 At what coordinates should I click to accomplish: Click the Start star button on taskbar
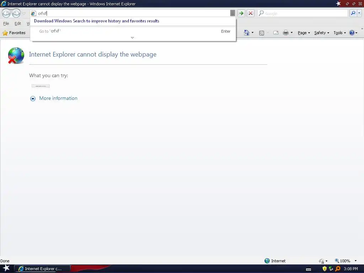(6, 268)
